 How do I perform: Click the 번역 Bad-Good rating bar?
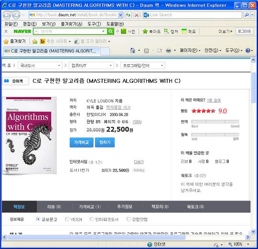(215, 122)
